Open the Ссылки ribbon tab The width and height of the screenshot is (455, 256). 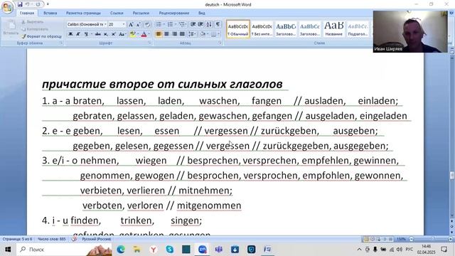pyautogui.click(x=117, y=13)
